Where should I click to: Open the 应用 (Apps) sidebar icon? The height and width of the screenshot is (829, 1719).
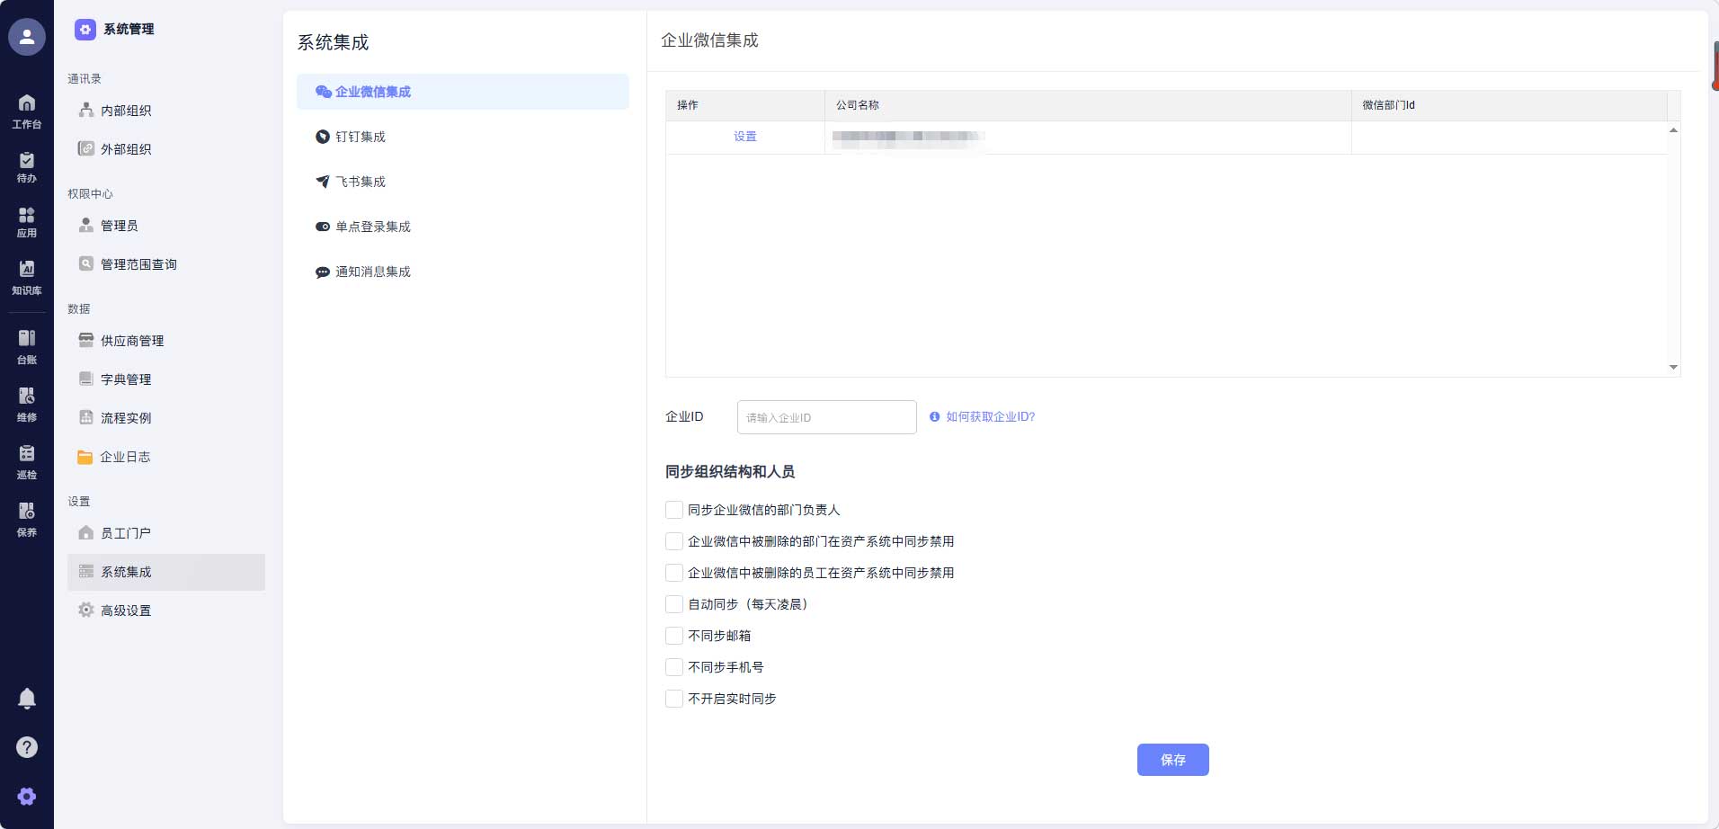click(x=26, y=220)
